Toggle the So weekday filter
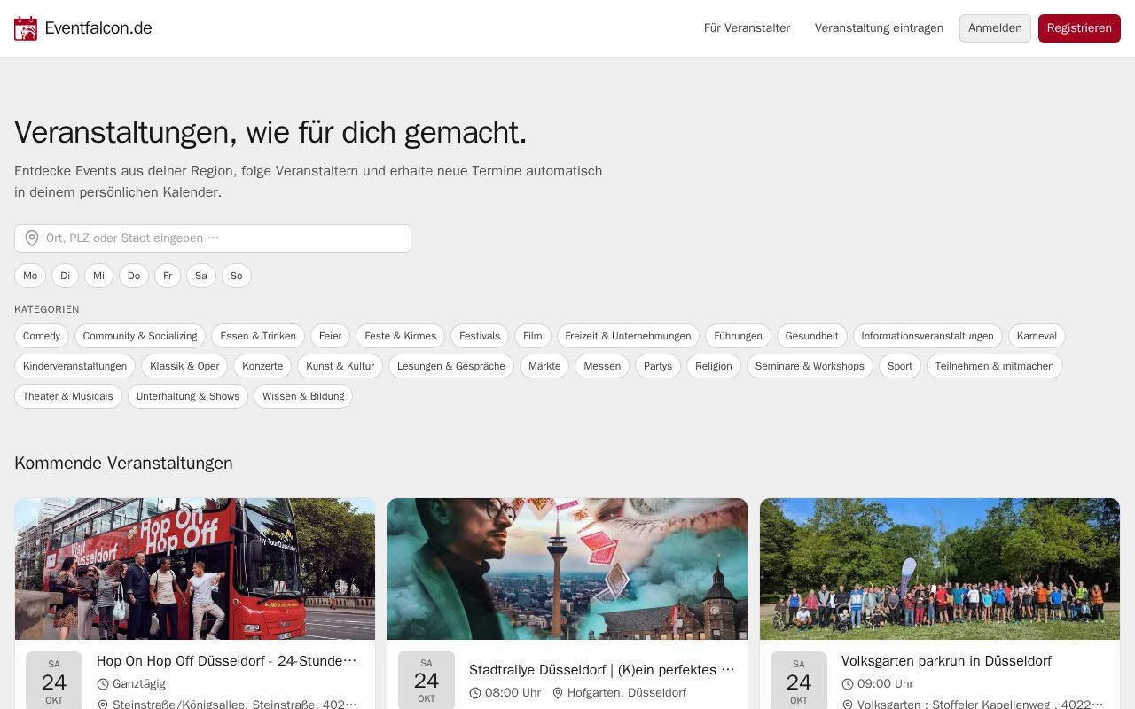The image size is (1135, 709). pyautogui.click(x=237, y=276)
